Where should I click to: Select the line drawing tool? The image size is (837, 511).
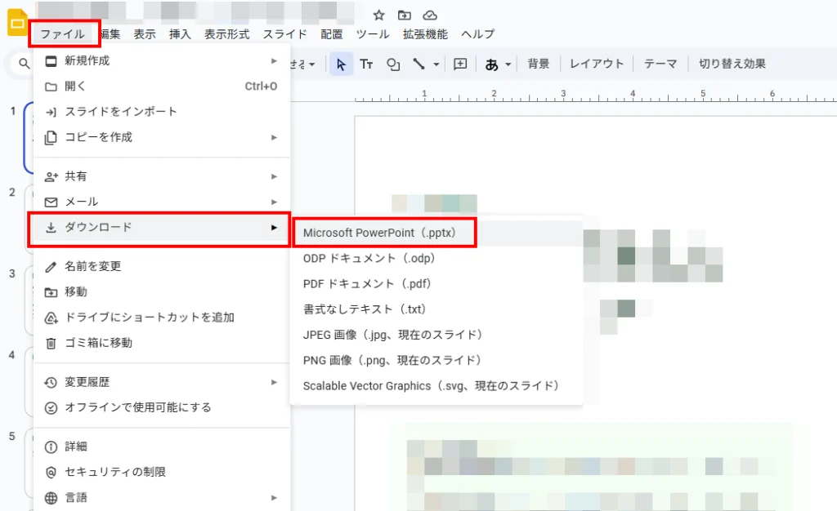click(418, 64)
